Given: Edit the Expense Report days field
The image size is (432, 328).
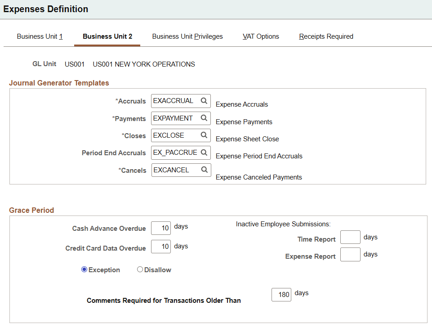Looking at the screenshot, I should point(350,254).
